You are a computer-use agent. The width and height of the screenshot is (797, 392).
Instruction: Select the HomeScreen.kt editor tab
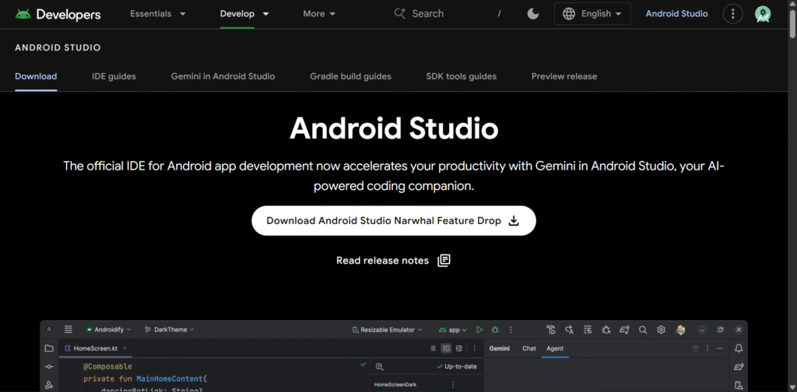pyautogui.click(x=96, y=348)
